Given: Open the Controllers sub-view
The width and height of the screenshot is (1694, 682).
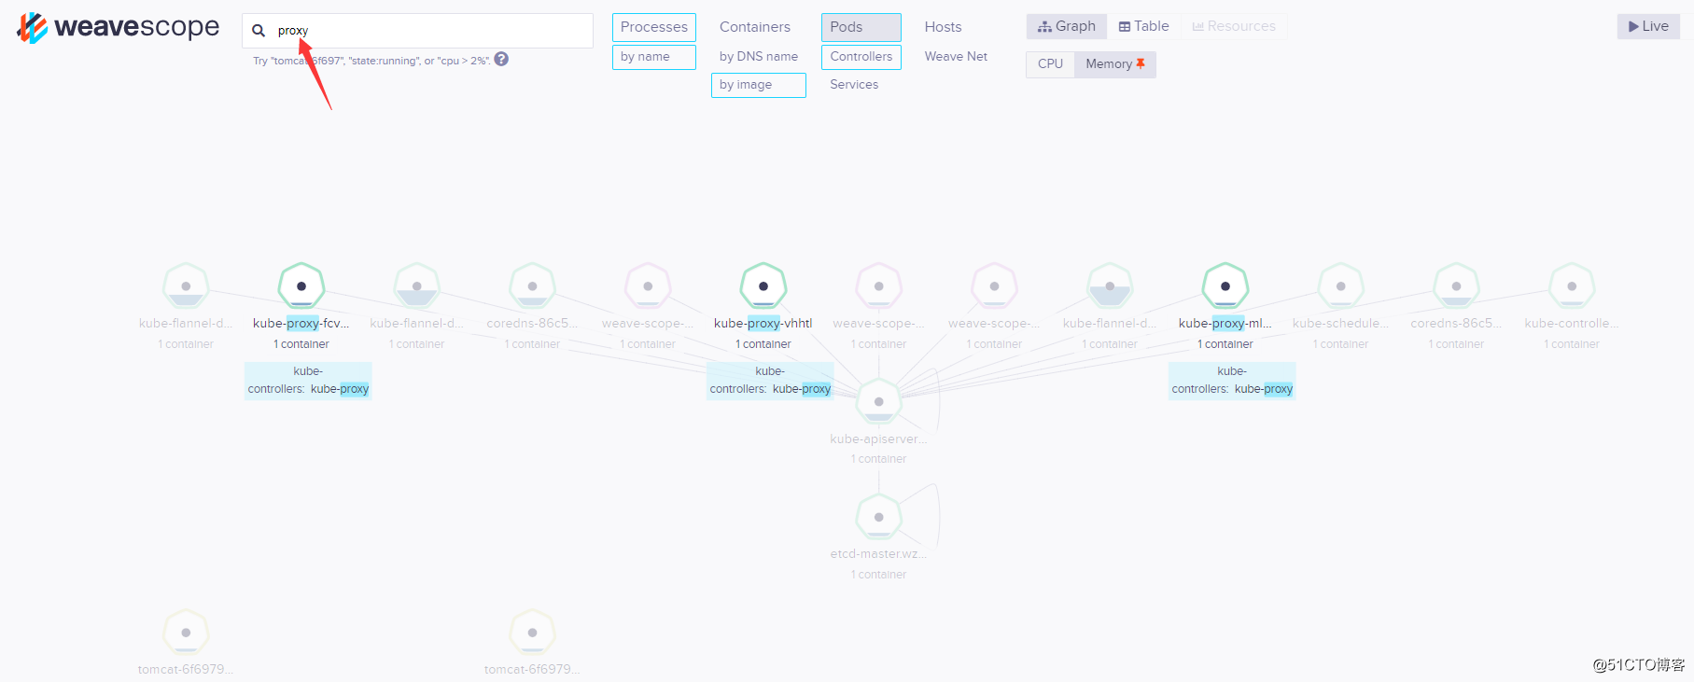Looking at the screenshot, I should point(861,57).
